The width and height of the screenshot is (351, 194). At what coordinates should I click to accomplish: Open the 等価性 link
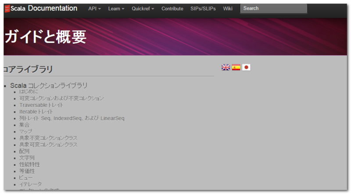[27, 171]
